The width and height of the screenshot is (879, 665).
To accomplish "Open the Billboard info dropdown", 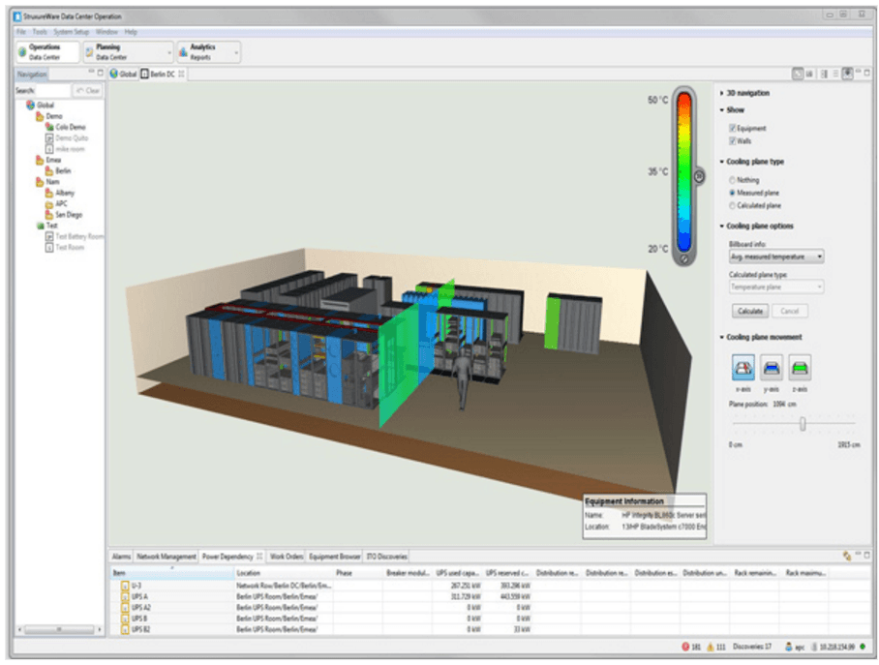I will tap(776, 257).
